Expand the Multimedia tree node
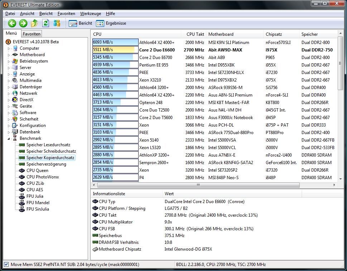 (x=9, y=80)
